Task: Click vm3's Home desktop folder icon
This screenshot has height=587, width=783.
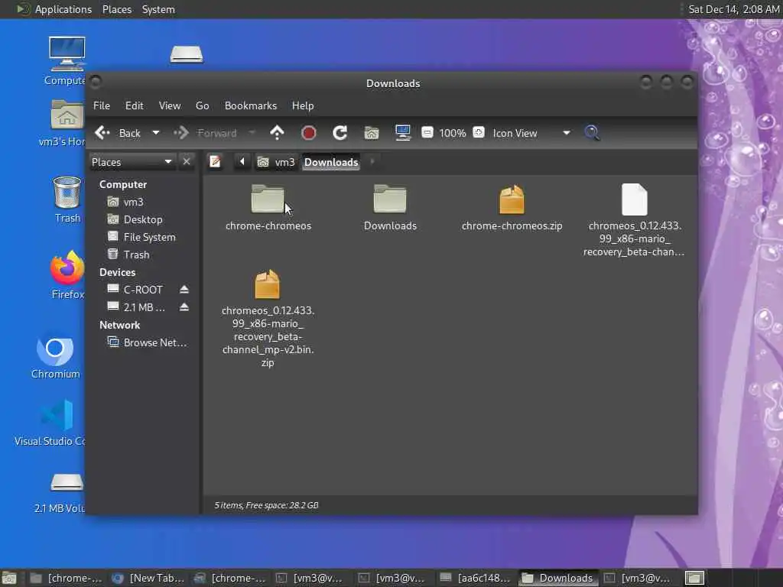Action: (65, 123)
